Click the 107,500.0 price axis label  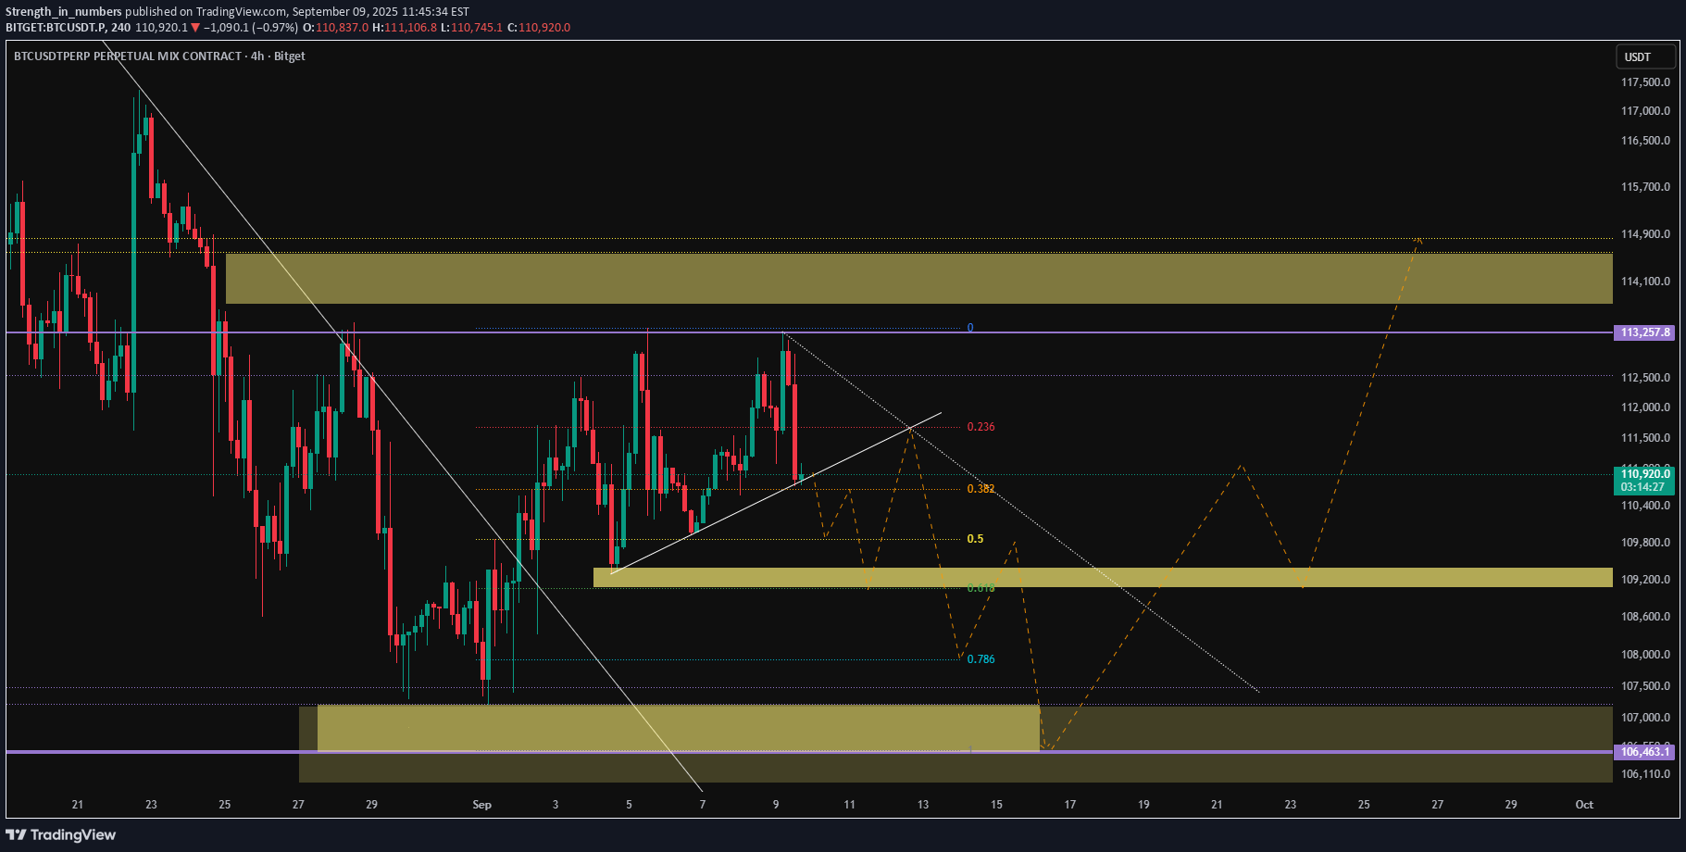[1645, 686]
